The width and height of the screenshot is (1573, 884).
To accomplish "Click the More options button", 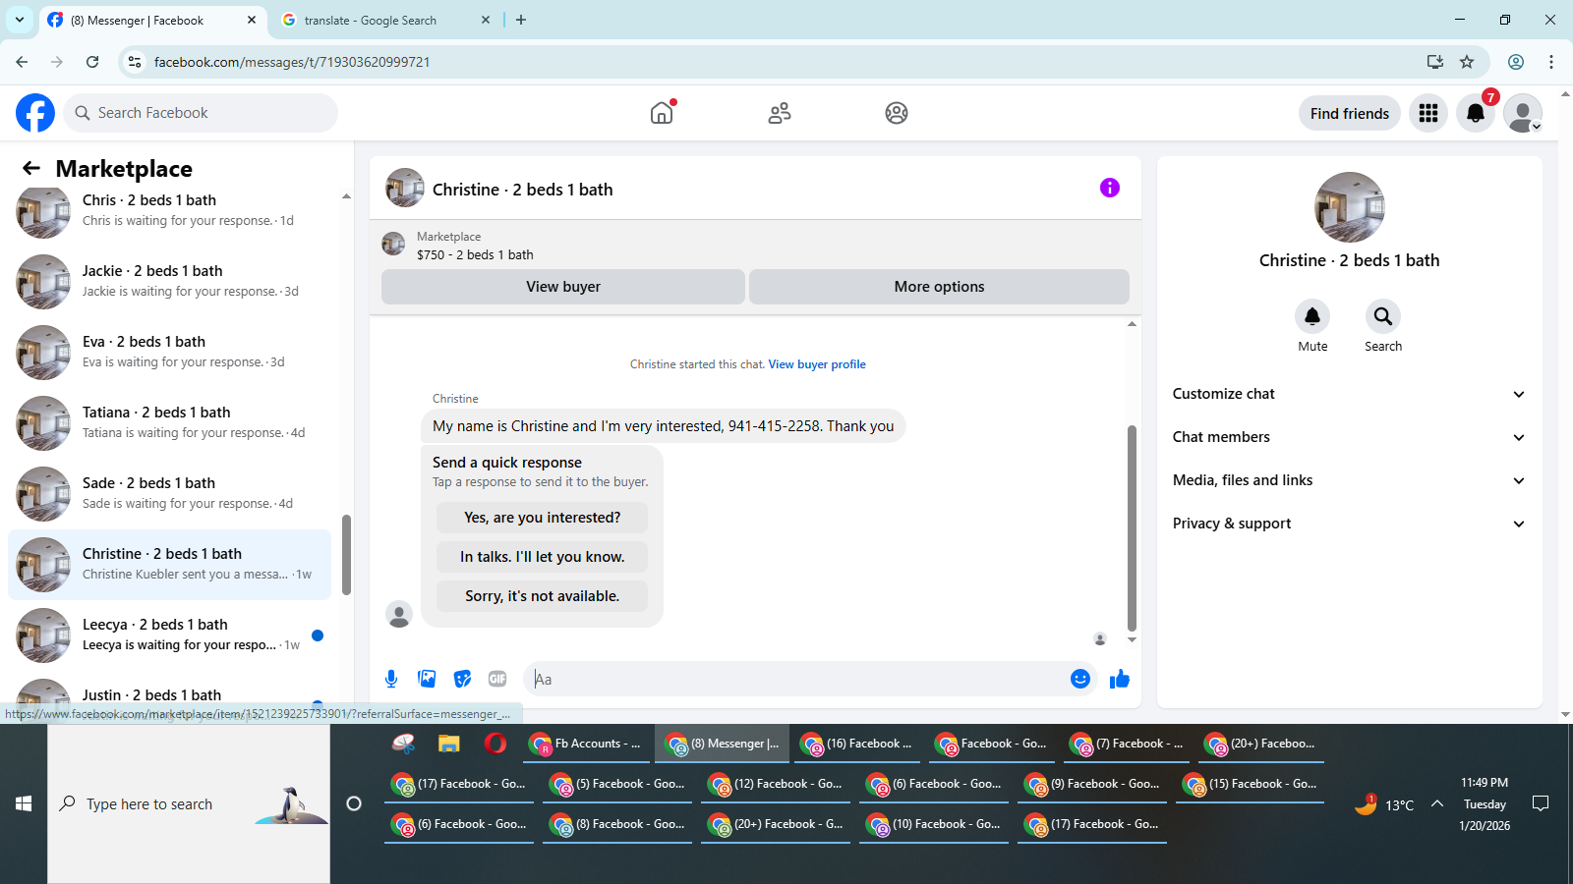I will (939, 287).
